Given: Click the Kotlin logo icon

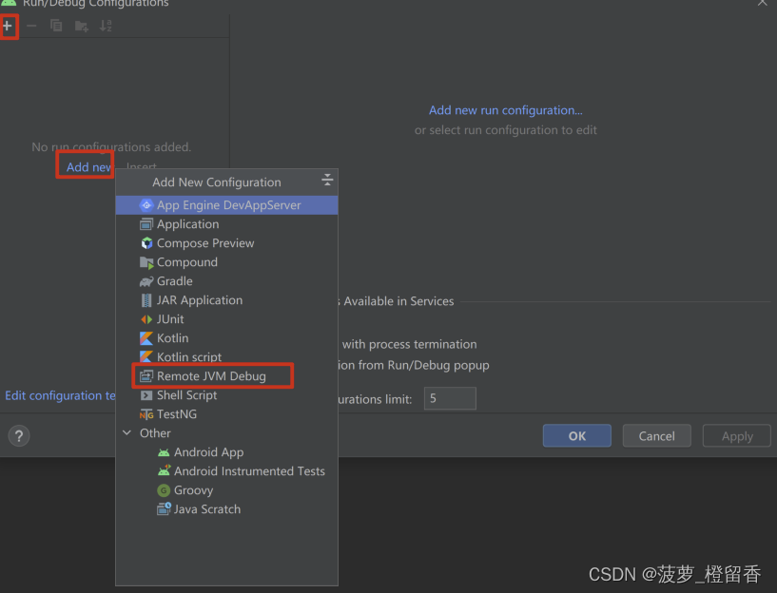Looking at the screenshot, I should pos(146,338).
